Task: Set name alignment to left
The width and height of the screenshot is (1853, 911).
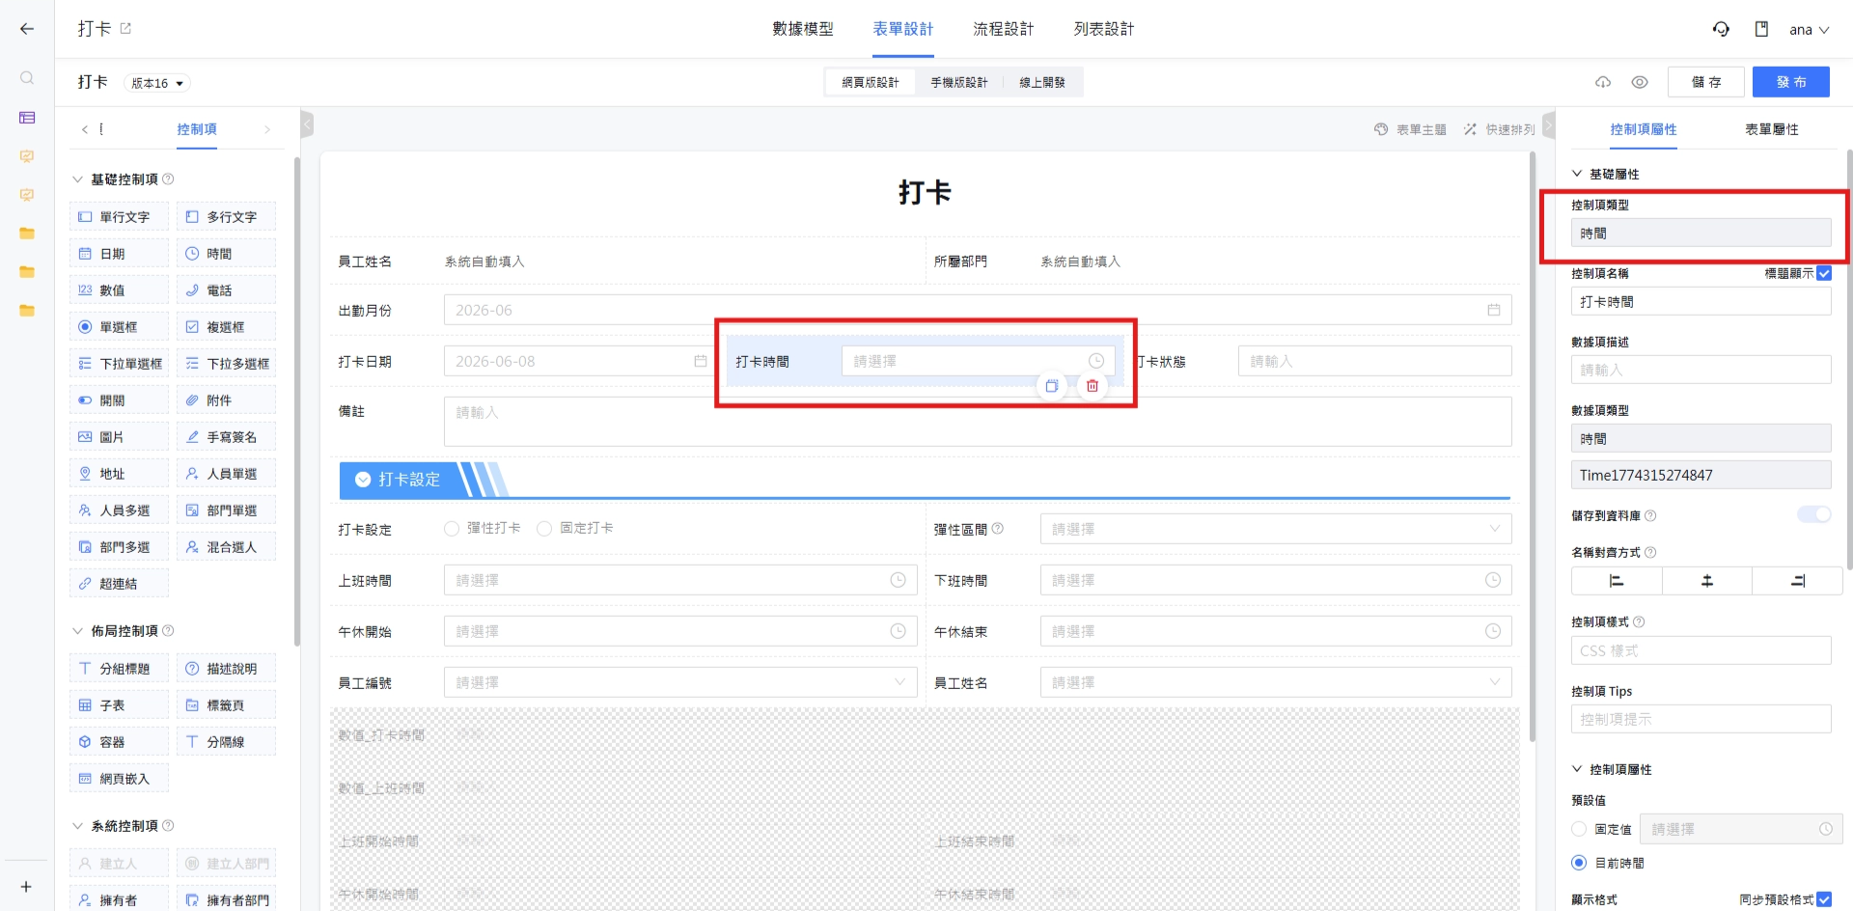Action: (1617, 581)
